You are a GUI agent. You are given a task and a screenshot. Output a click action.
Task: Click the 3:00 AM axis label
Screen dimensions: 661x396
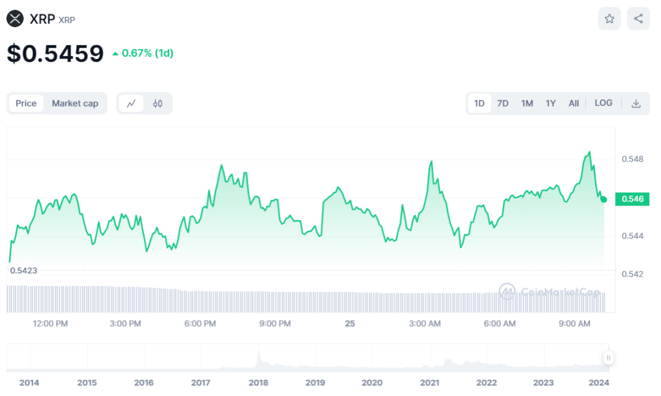click(425, 324)
